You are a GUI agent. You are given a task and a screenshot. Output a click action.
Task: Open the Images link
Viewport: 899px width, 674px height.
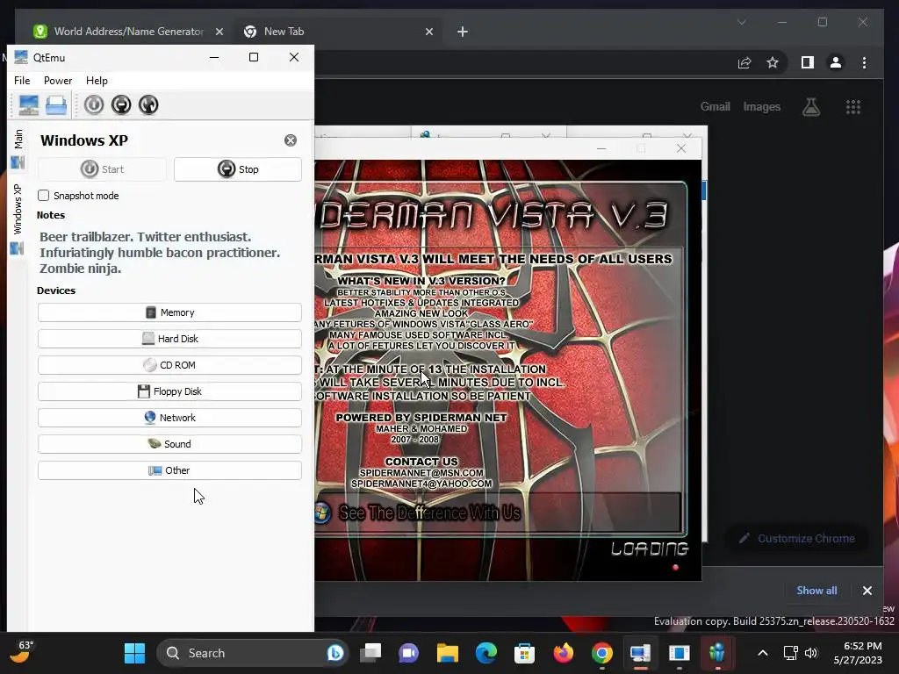click(x=761, y=106)
